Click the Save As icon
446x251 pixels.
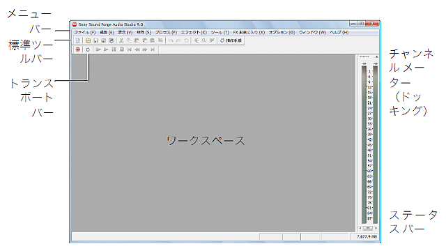coord(104,40)
